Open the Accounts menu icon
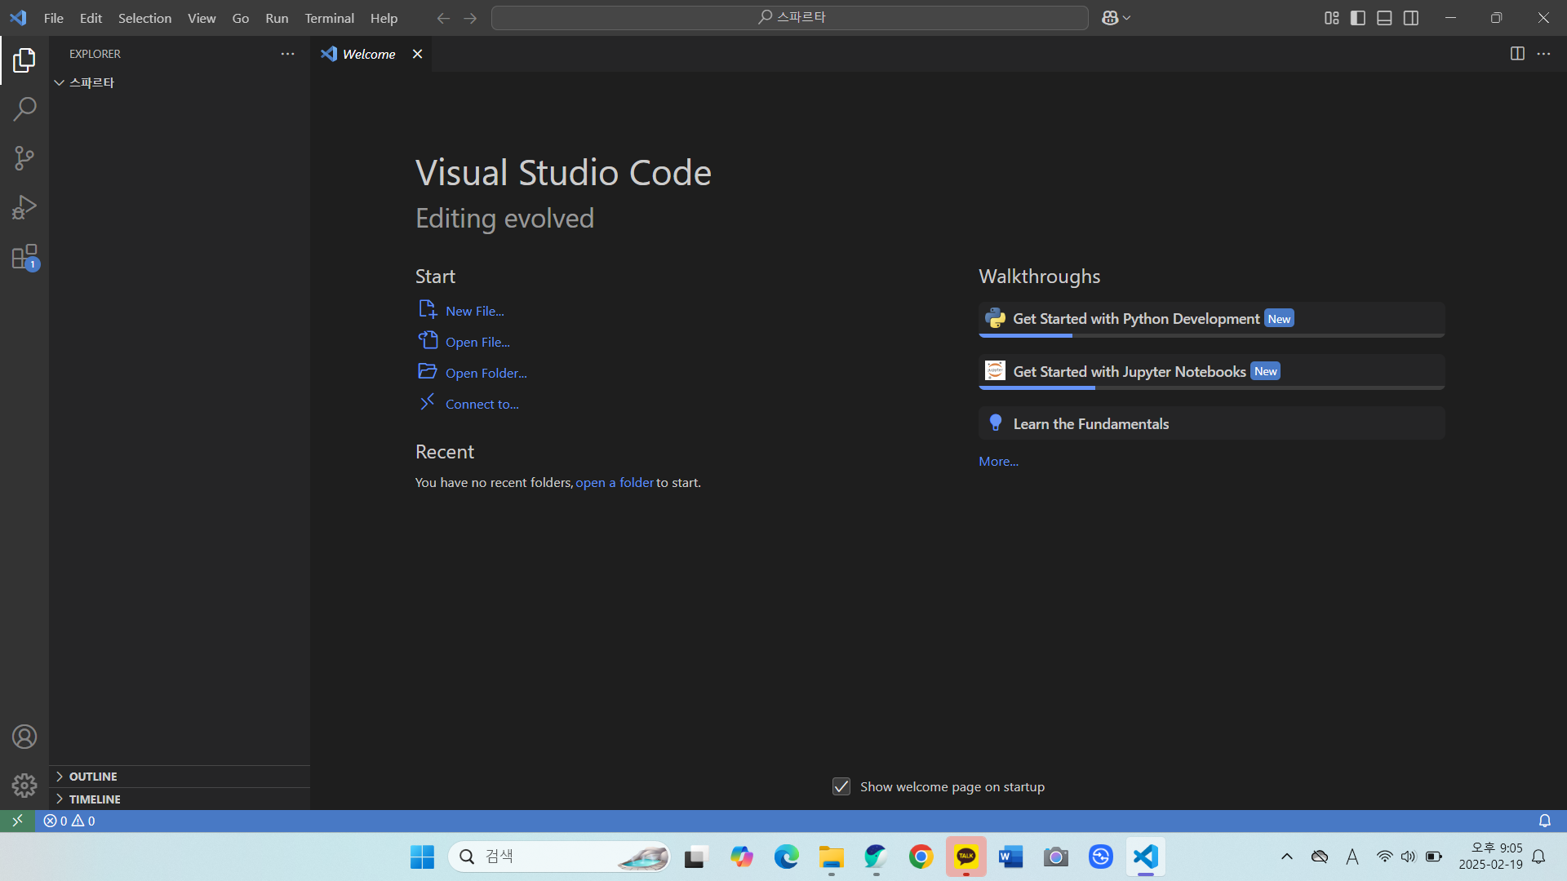The width and height of the screenshot is (1567, 881). click(24, 737)
